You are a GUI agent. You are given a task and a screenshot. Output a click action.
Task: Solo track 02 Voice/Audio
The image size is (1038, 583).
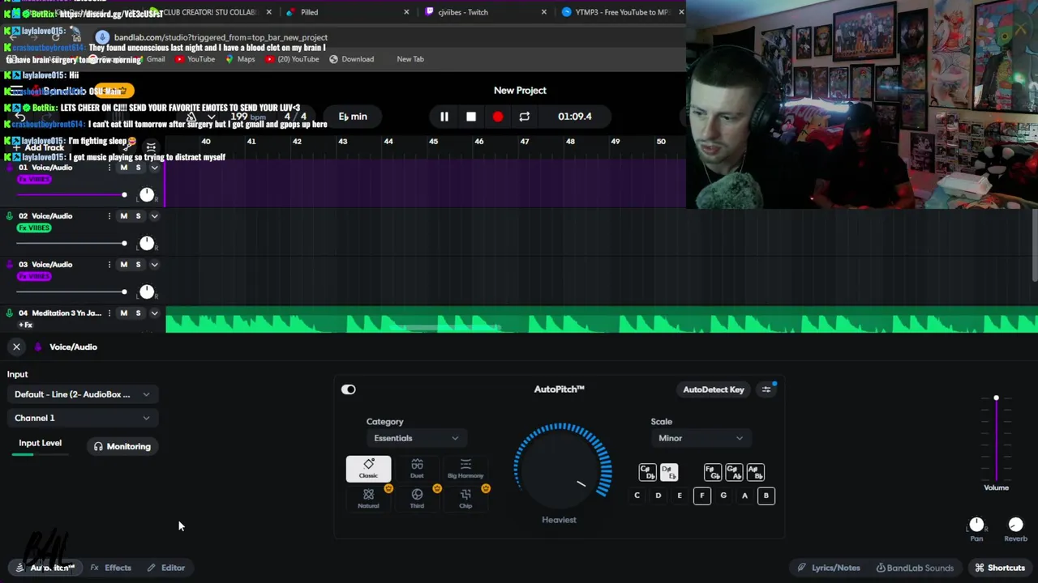[x=138, y=216]
